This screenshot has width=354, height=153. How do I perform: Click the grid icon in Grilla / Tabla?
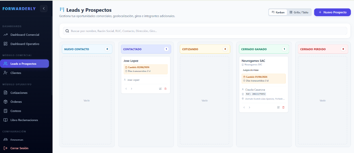[x=291, y=12]
